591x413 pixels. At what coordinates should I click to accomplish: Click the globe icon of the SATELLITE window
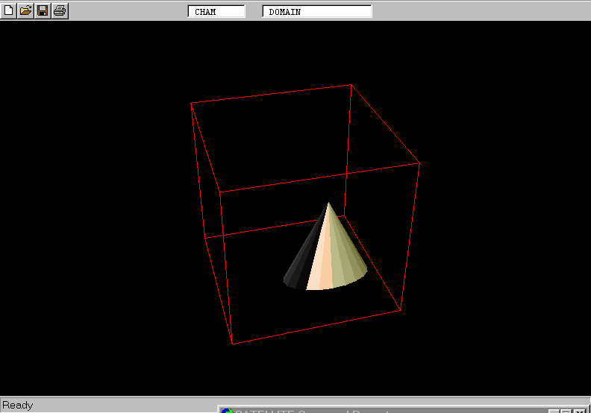point(227,410)
